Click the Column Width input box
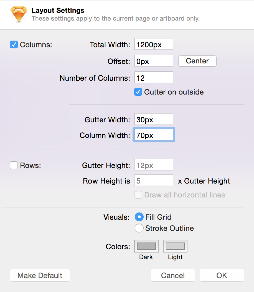254x292 pixels. (154, 135)
